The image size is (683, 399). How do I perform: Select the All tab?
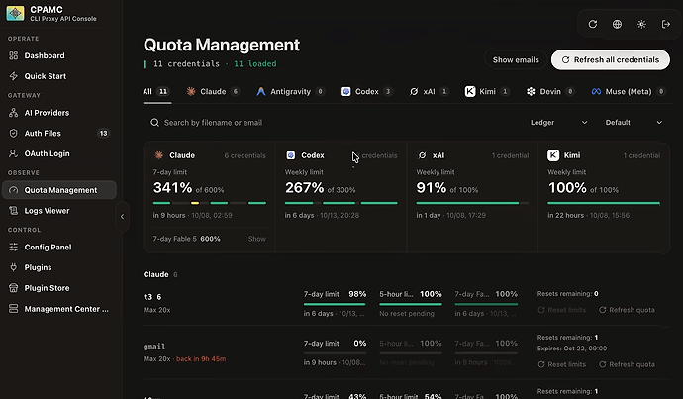coord(156,91)
